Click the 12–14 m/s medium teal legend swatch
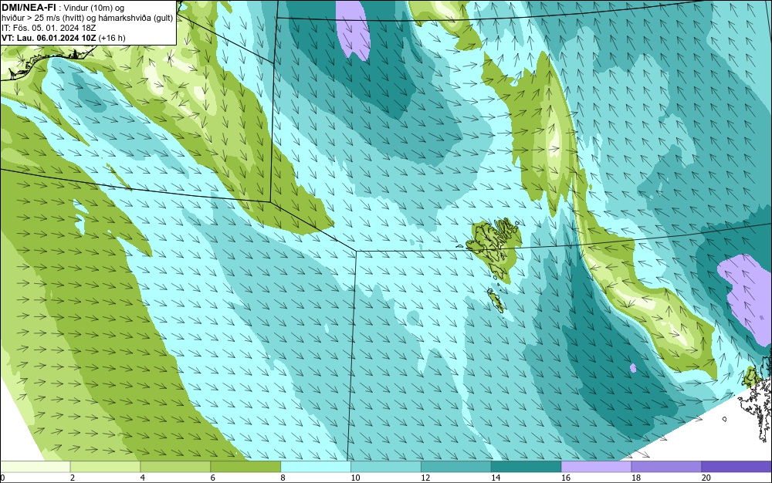 (456, 466)
